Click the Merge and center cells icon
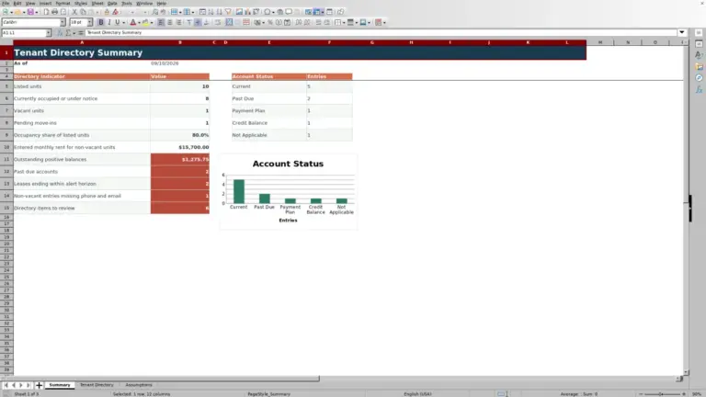706x397 pixels. pyautogui.click(x=229, y=22)
